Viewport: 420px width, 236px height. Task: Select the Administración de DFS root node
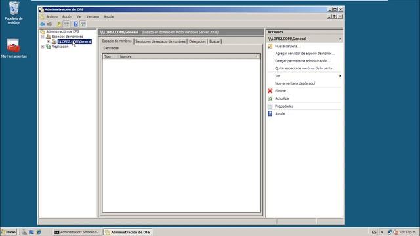[62, 31]
